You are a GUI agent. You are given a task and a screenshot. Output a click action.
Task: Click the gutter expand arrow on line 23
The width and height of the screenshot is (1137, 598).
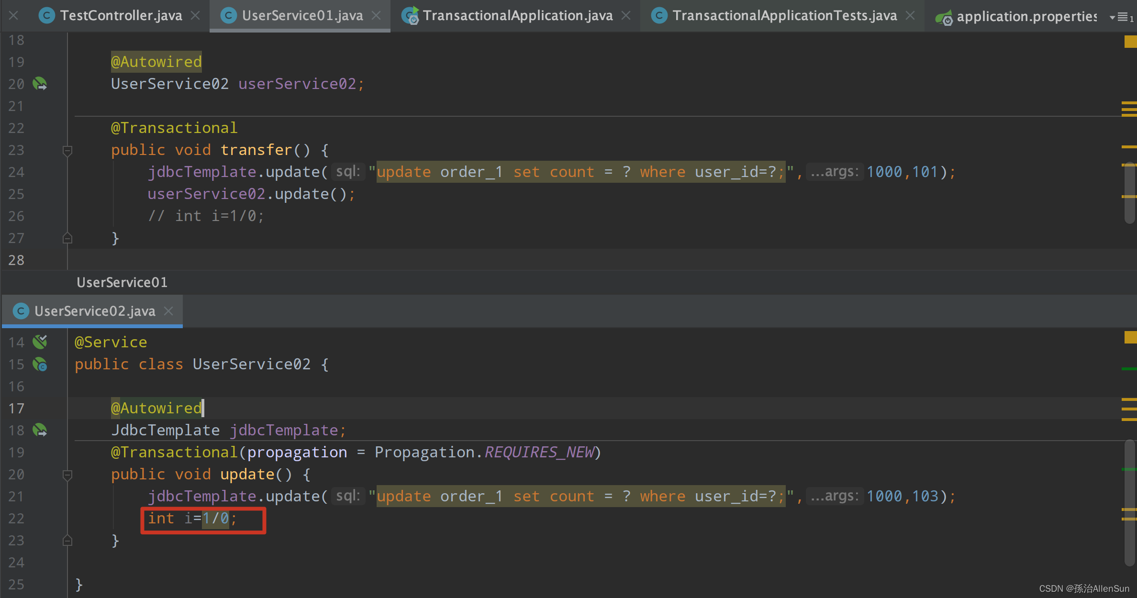pos(67,541)
